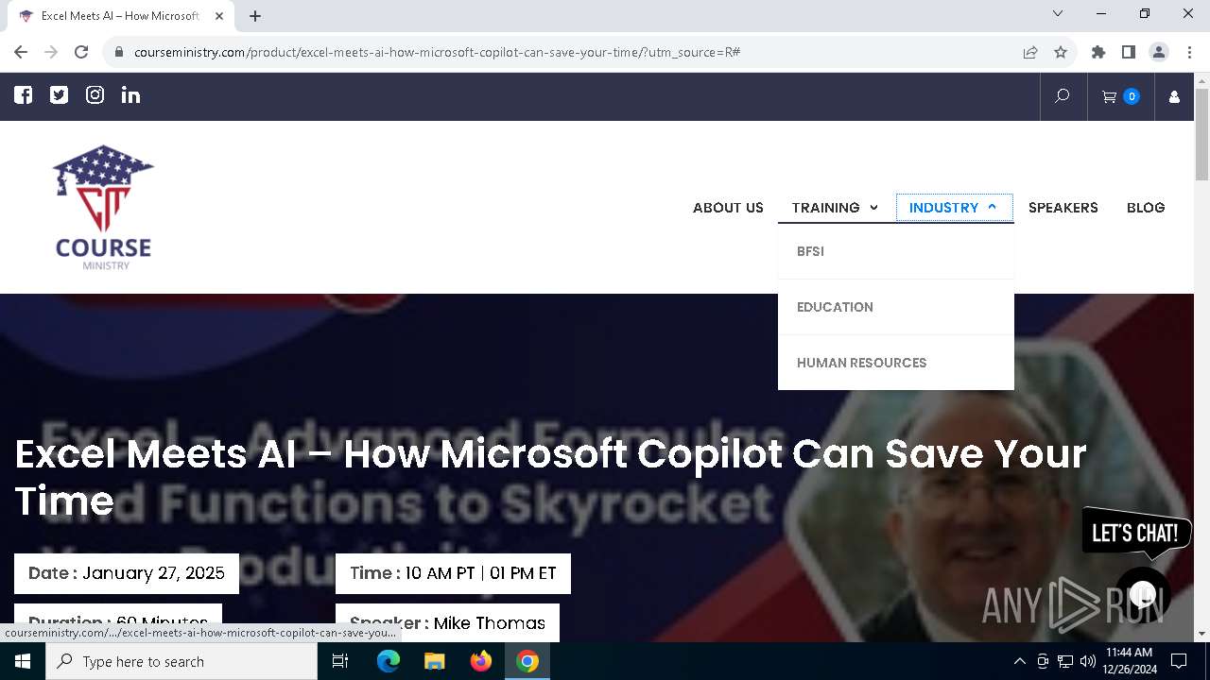This screenshot has width=1210, height=680.
Task: Launch Firefox from the taskbar
Action: point(481,661)
